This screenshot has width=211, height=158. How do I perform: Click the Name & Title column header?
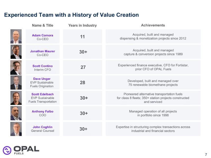(x=42, y=26)
